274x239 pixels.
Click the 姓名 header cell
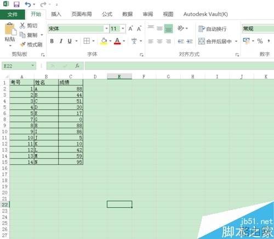46,83
